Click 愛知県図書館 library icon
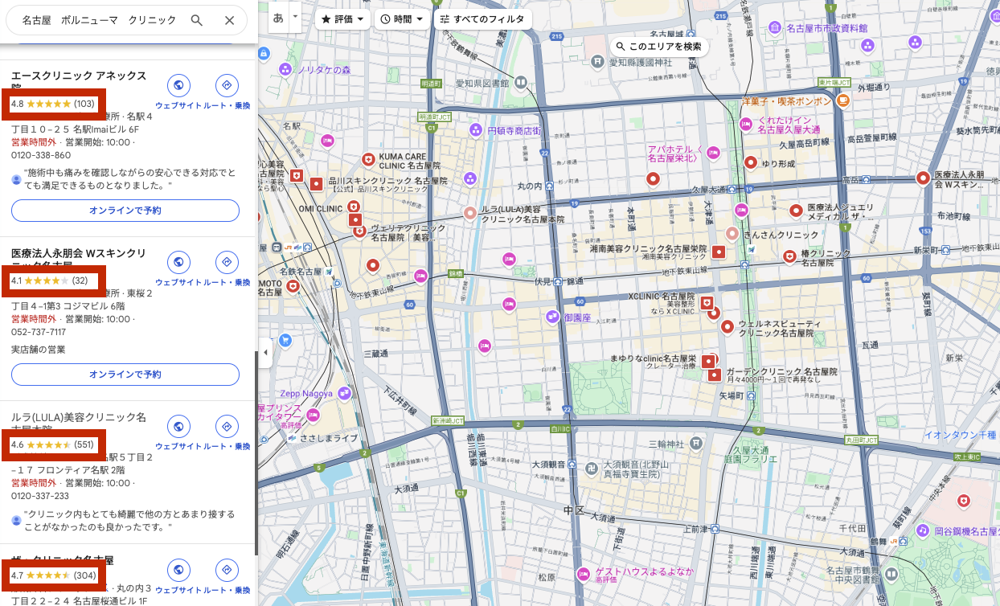 (521, 82)
